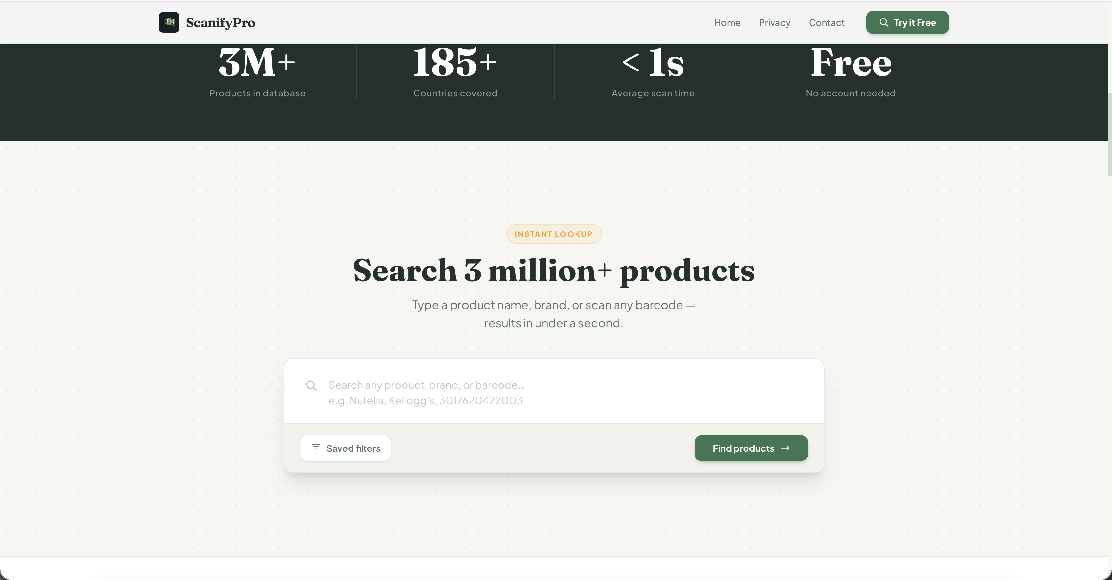Click the magnifier icon in Try it Free

tap(884, 22)
